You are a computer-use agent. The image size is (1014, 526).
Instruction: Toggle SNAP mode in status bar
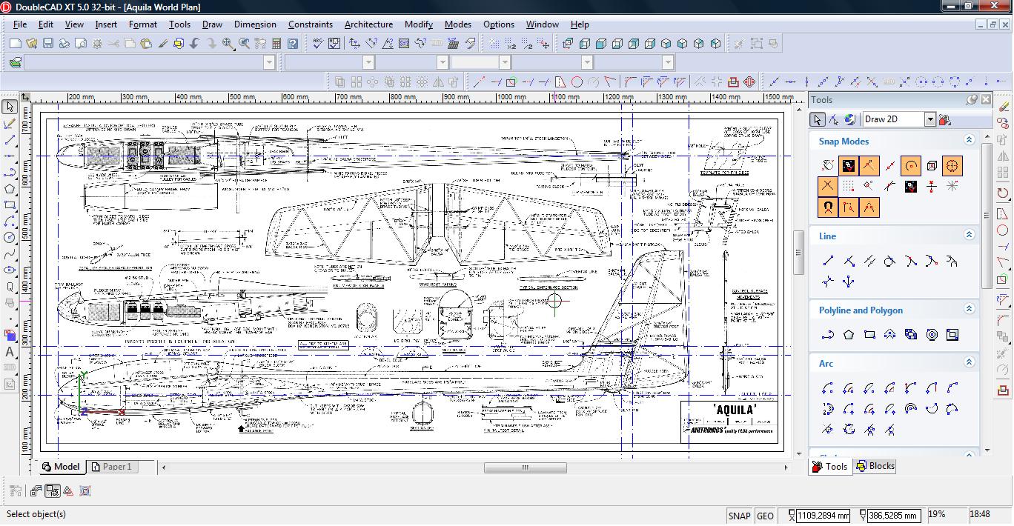click(739, 516)
